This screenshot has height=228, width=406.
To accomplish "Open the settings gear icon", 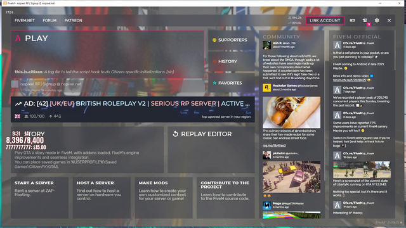I will click(377, 20).
